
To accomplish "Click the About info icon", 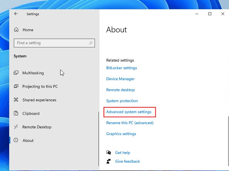I will pyautogui.click(x=16, y=140).
